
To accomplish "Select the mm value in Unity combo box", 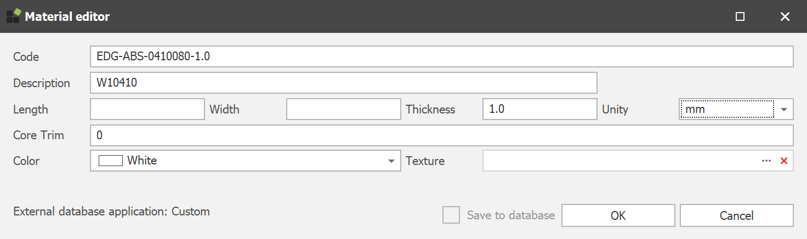I will [726, 109].
